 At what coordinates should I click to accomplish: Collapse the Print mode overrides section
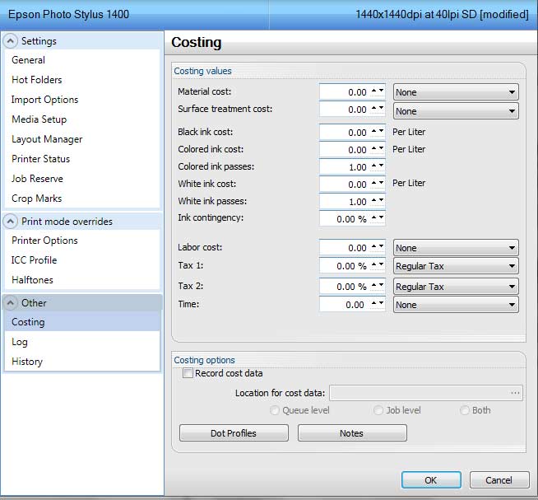click(11, 221)
